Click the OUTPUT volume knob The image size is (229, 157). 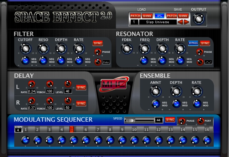point(199,19)
